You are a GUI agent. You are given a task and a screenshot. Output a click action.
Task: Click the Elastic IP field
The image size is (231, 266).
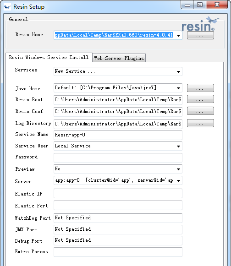(x=118, y=193)
